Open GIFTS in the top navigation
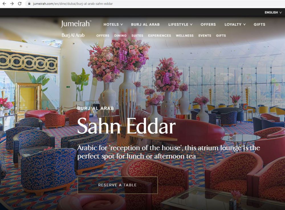Image resolution: width=285 pixels, height=210 pixels. click(259, 24)
